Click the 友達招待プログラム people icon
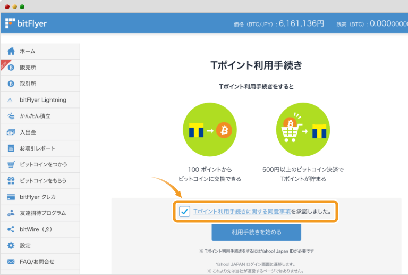 tap(11, 213)
